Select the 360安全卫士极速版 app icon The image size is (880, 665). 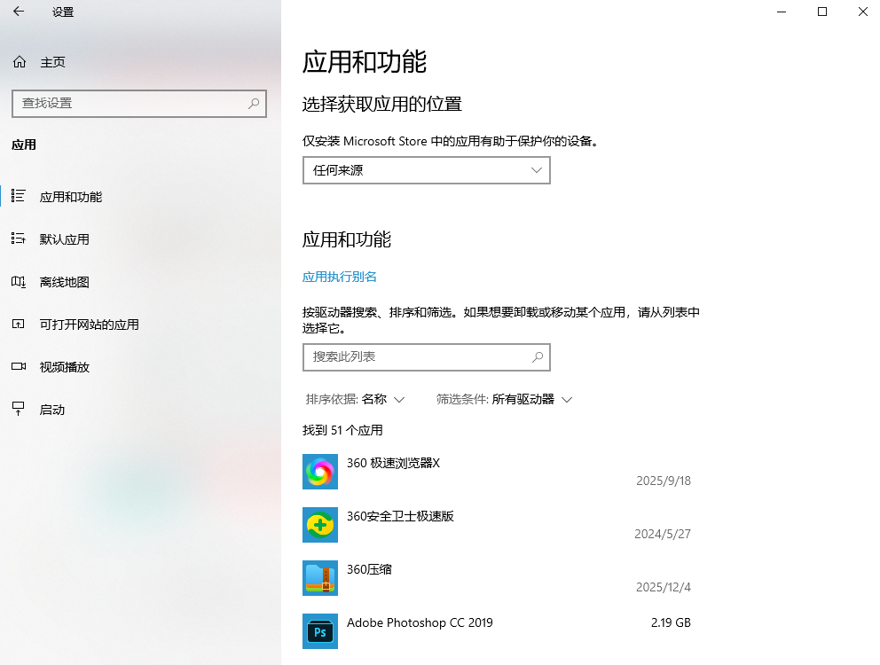pyautogui.click(x=319, y=525)
